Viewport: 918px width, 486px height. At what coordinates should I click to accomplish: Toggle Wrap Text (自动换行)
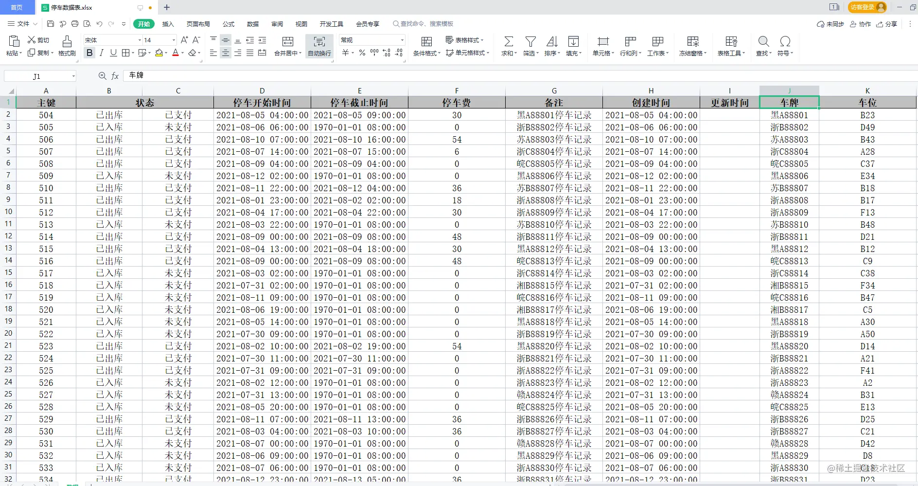[319, 46]
